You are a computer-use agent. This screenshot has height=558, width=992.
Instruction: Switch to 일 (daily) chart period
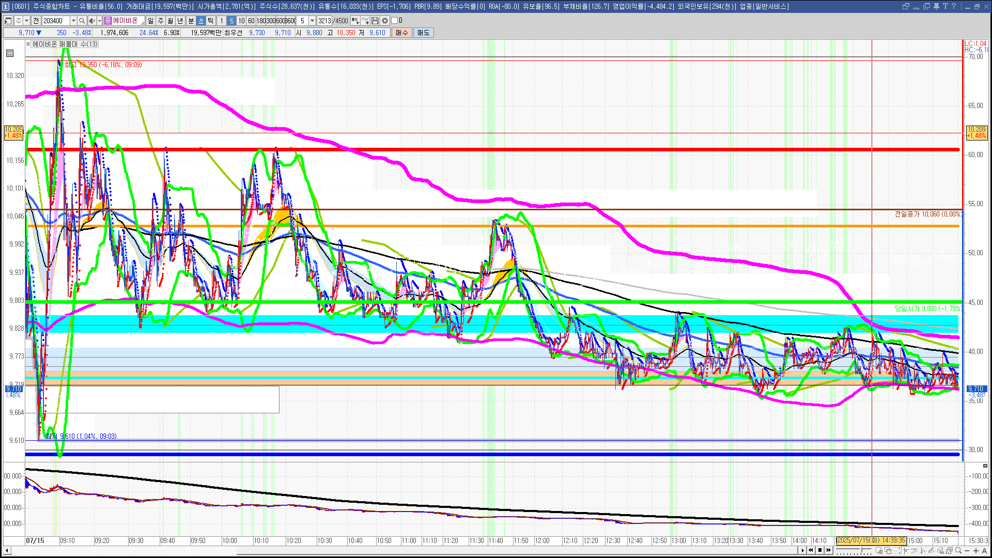(x=150, y=21)
